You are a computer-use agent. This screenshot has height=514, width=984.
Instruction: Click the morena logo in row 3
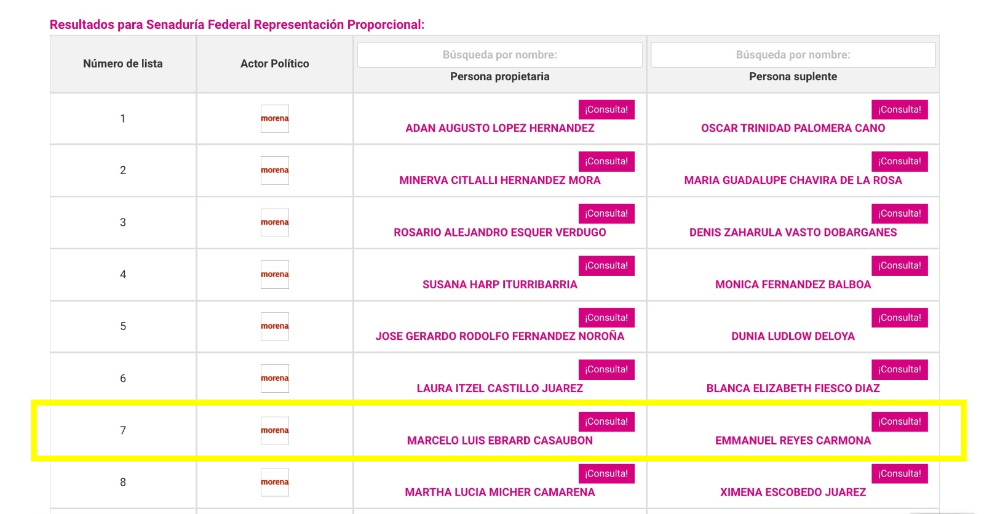click(274, 222)
